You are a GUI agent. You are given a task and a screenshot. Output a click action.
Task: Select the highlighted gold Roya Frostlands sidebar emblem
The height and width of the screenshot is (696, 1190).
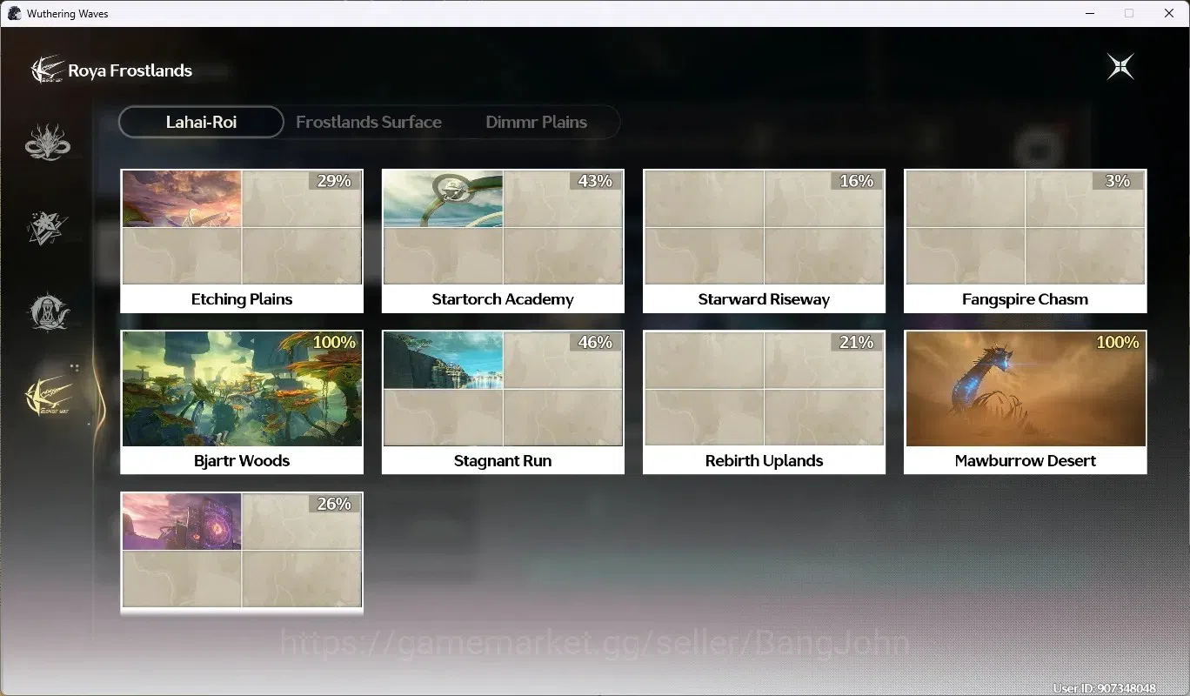pos(48,395)
